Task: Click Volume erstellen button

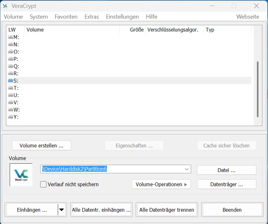Action: click(41, 146)
